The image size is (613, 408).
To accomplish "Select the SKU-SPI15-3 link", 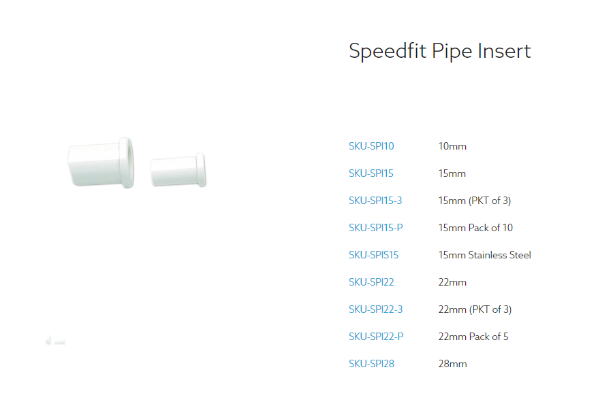I will pyautogui.click(x=375, y=201).
